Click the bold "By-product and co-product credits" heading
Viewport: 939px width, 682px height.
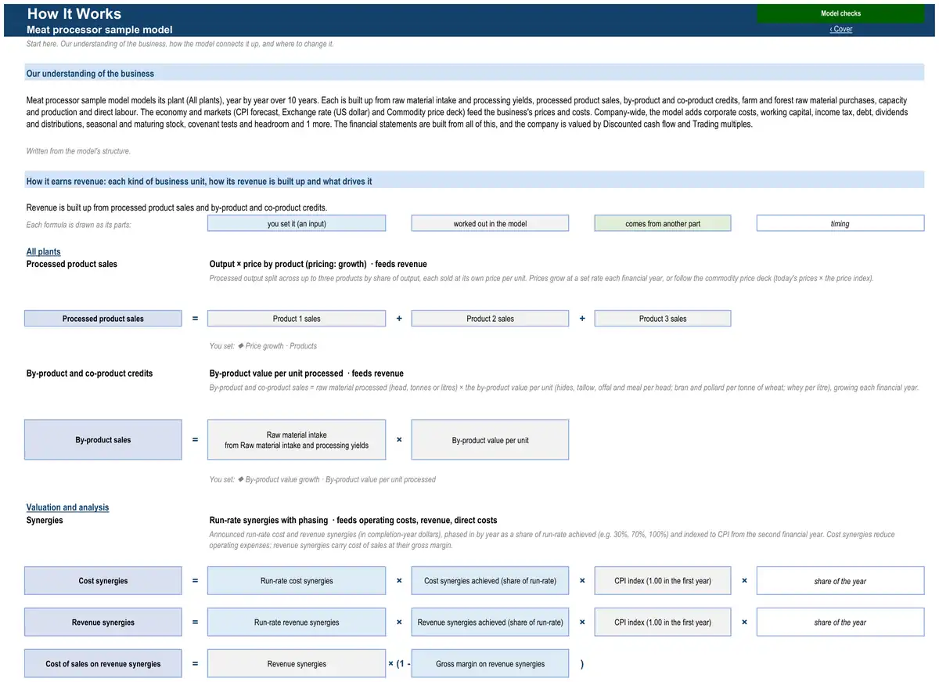[89, 373]
